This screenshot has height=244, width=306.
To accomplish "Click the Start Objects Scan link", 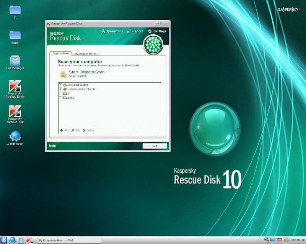I will coord(87,72).
